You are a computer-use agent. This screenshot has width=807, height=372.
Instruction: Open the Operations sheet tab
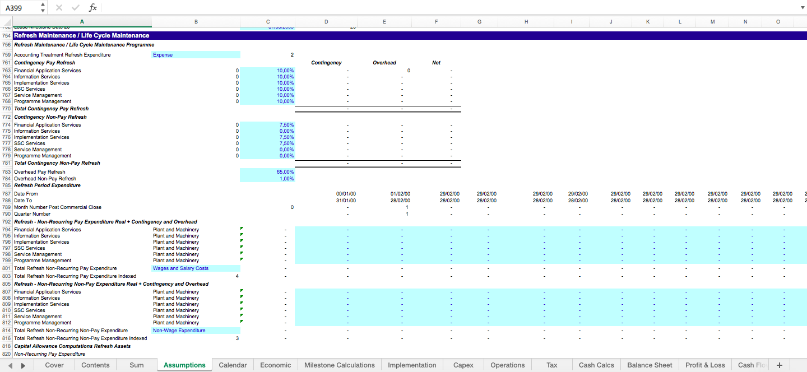(x=508, y=365)
